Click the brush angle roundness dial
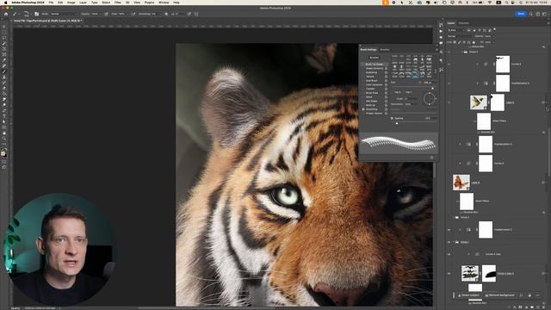The height and width of the screenshot is (310, 551). tap(430, 99)
